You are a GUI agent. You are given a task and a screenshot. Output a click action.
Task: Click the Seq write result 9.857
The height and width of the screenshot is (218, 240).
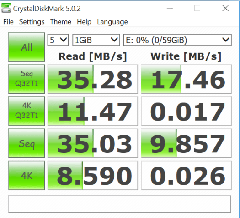[186, 143]
